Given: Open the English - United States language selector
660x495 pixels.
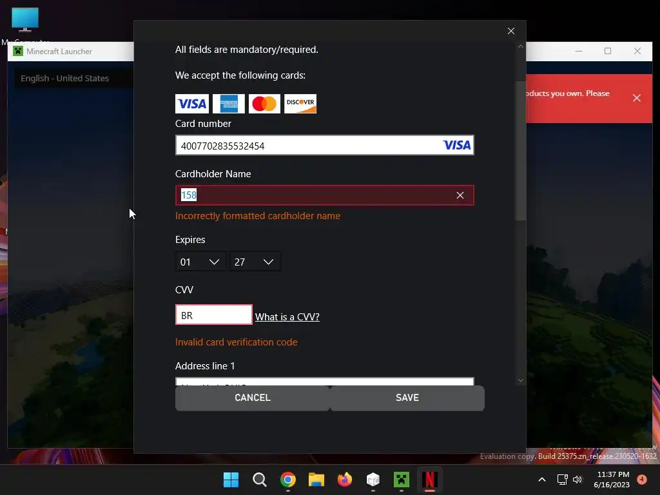Looking at the screenshot, I should (x=73, y=78).
